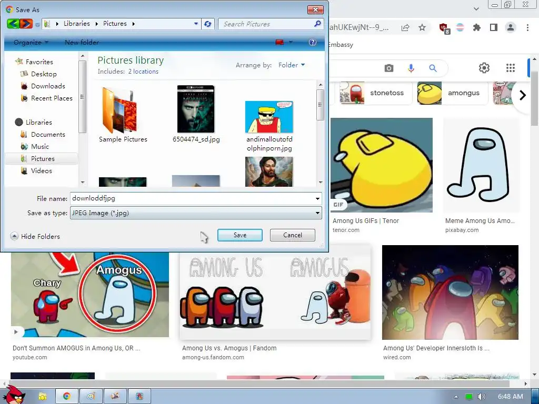Open the File name history dropdown arrow

point(317,198)
